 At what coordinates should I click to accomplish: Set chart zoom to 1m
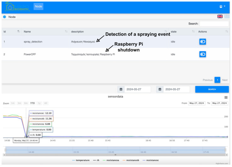(13, 103)
